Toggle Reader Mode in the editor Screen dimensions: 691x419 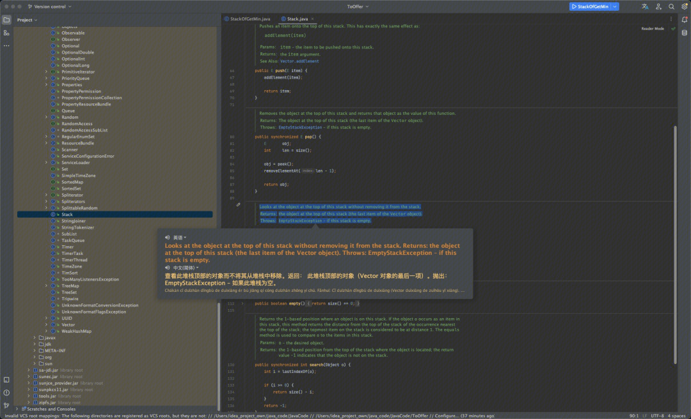point(653,29)
